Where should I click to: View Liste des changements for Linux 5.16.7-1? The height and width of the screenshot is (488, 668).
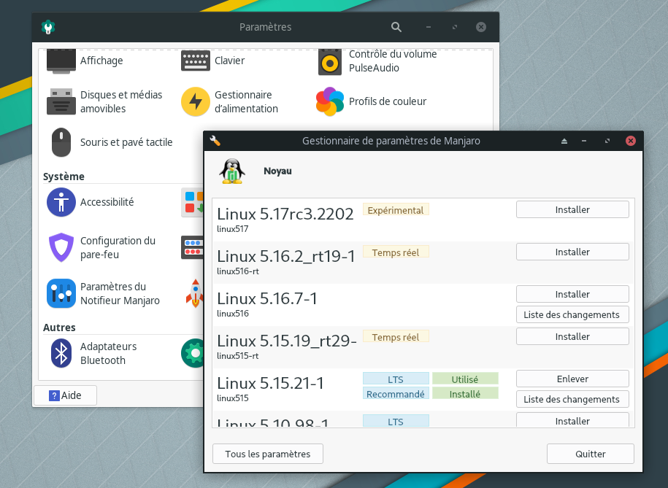(572, 314)
